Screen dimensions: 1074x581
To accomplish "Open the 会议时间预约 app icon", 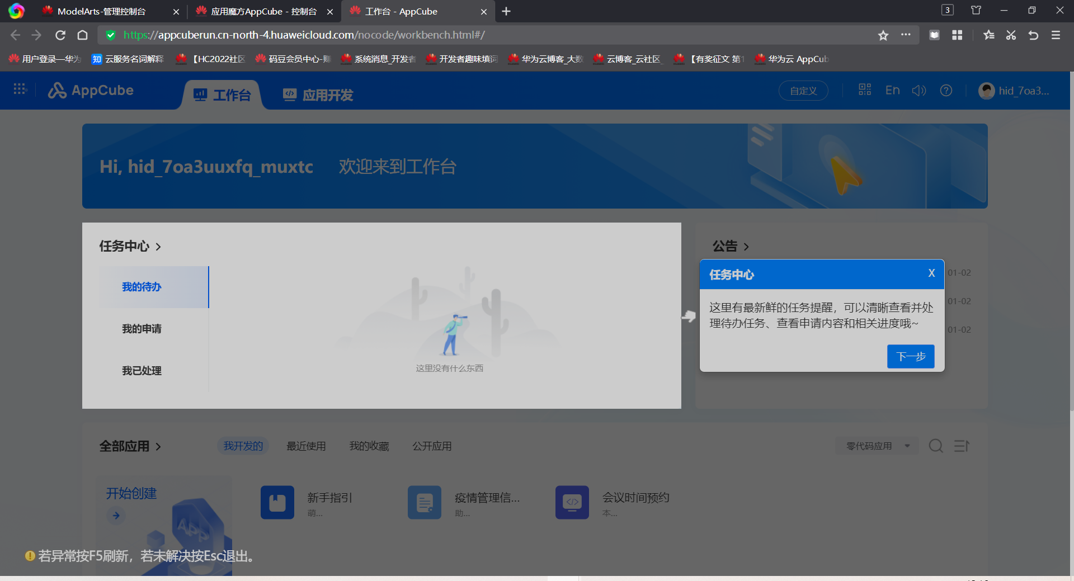I will pos(572,502).
